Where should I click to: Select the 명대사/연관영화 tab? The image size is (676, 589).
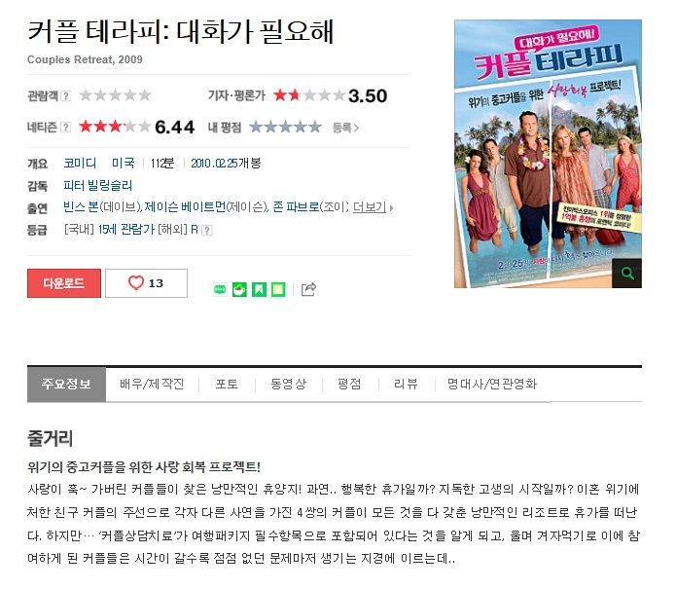(x=492, y=384)
